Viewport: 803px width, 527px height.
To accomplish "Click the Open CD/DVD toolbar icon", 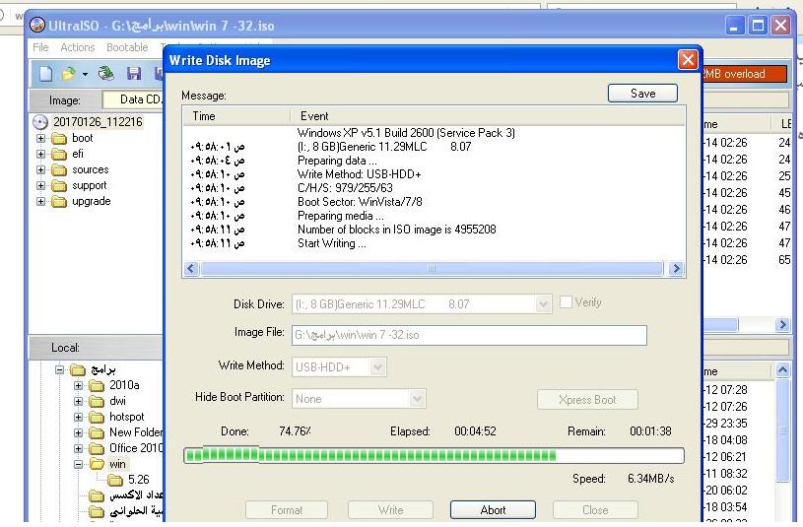I will point(106,74).
